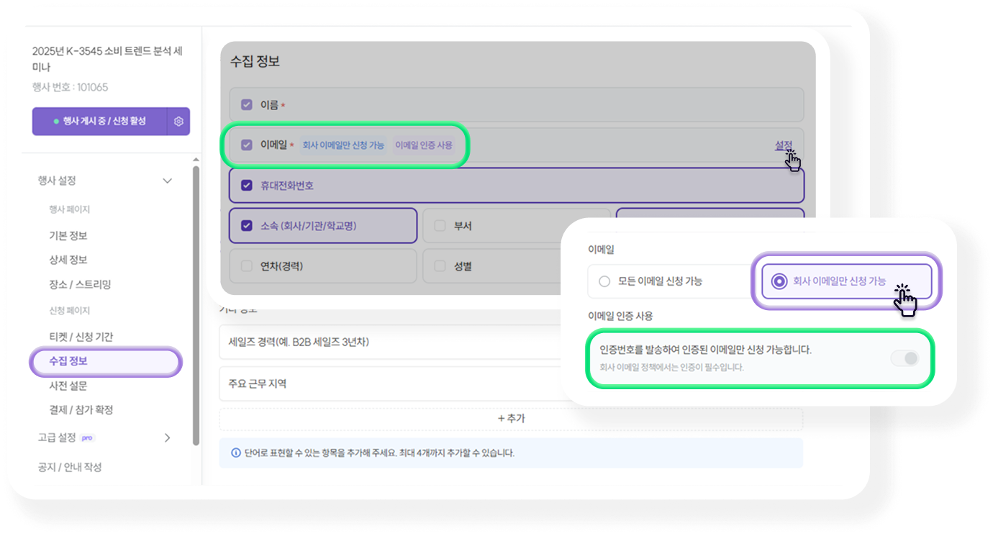Click the 행사 게시 중 / 신청 활성 button
The width and height of the screenshot is (993, 536).
pos(100,122)
